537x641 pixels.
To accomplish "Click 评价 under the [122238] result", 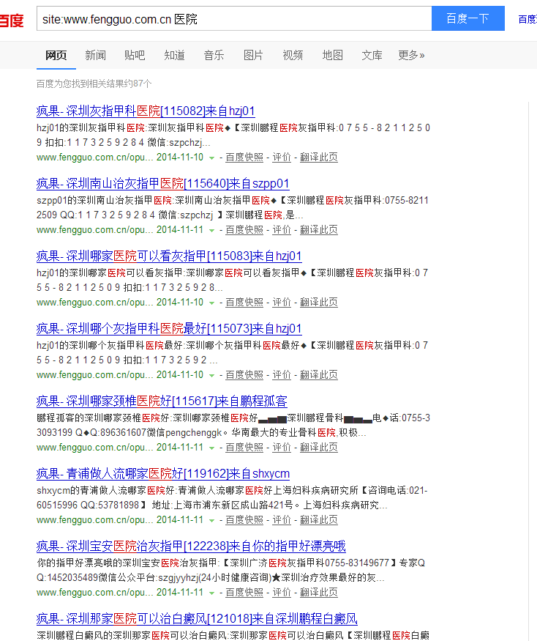I will (x=282, y=593).
